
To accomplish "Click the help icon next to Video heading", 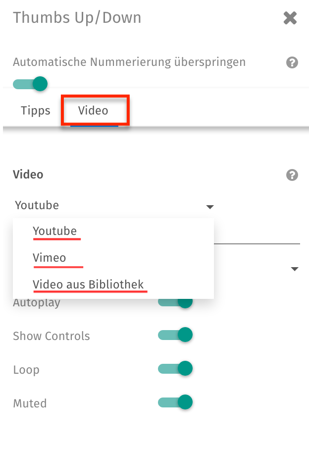I will pos(292,175).
